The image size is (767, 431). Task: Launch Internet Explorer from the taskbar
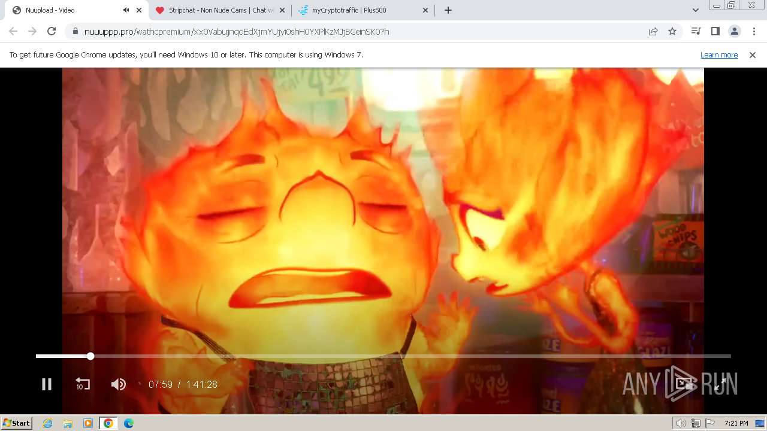coord(47,423)
